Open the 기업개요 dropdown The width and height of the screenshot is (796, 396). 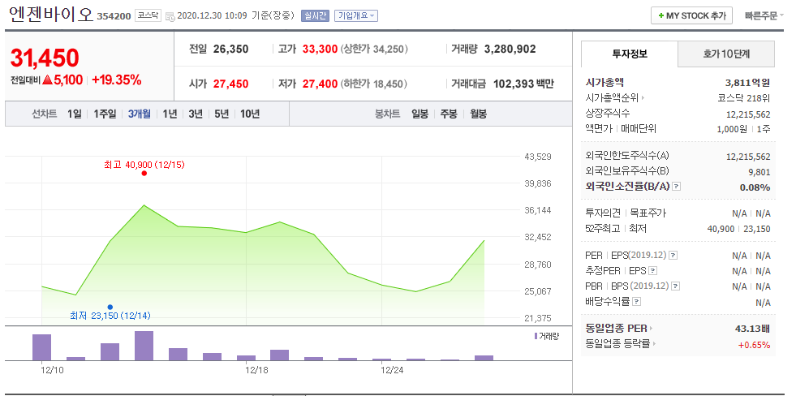point(356,15)
